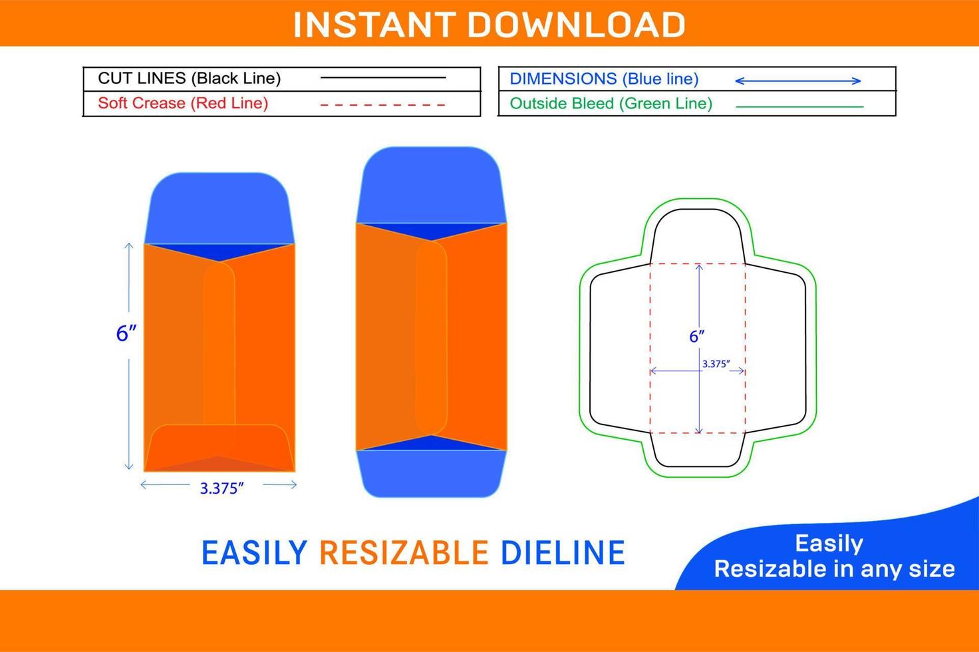Click the 6″ label inside the dieline
Screen dimensions: 979x652
pyautogui.click(x=696, y=337)
